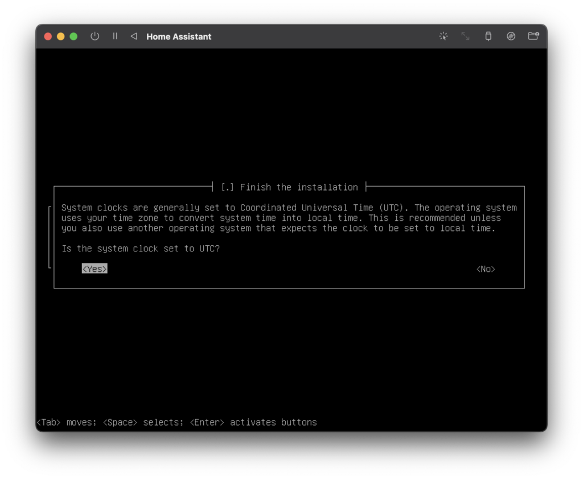Click the Home Assistant window title

point(179,36)
